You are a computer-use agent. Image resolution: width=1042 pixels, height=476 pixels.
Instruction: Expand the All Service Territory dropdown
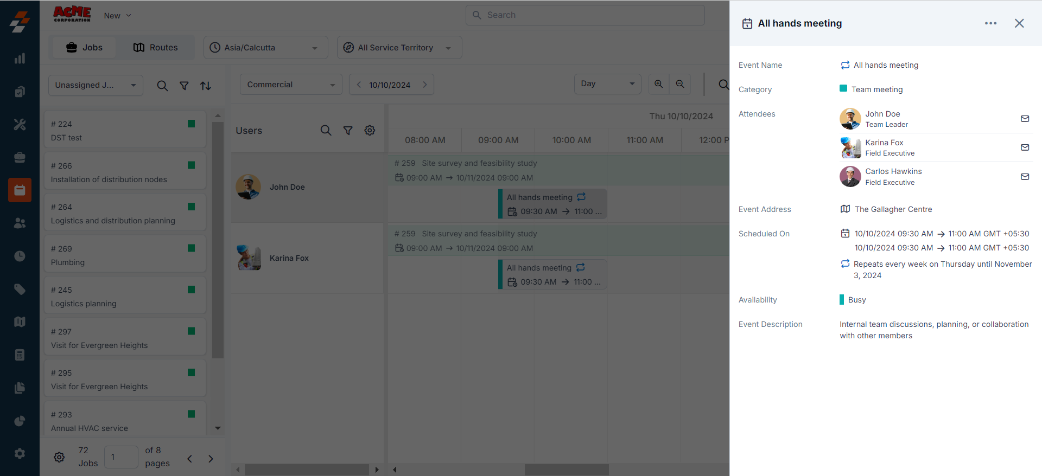click(399, 48)
